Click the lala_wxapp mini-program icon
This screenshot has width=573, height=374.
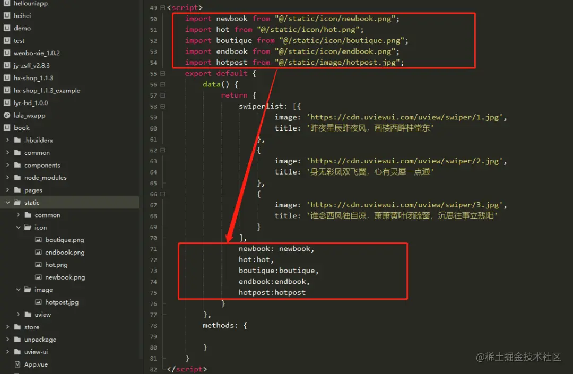click(6, 115)
